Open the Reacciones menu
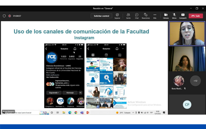The image size is (206, 129). click(x=146, y=16)
